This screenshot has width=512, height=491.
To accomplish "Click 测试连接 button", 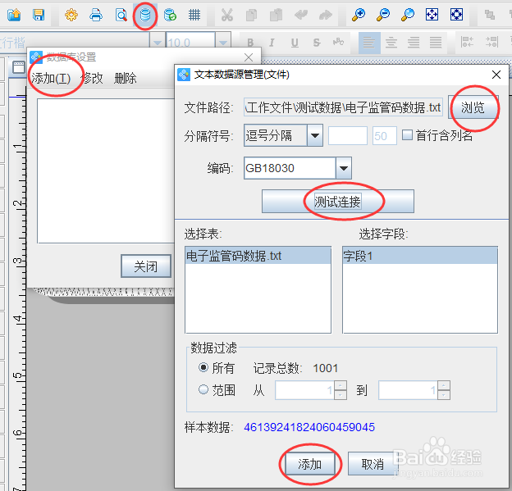I will (337, 202).
